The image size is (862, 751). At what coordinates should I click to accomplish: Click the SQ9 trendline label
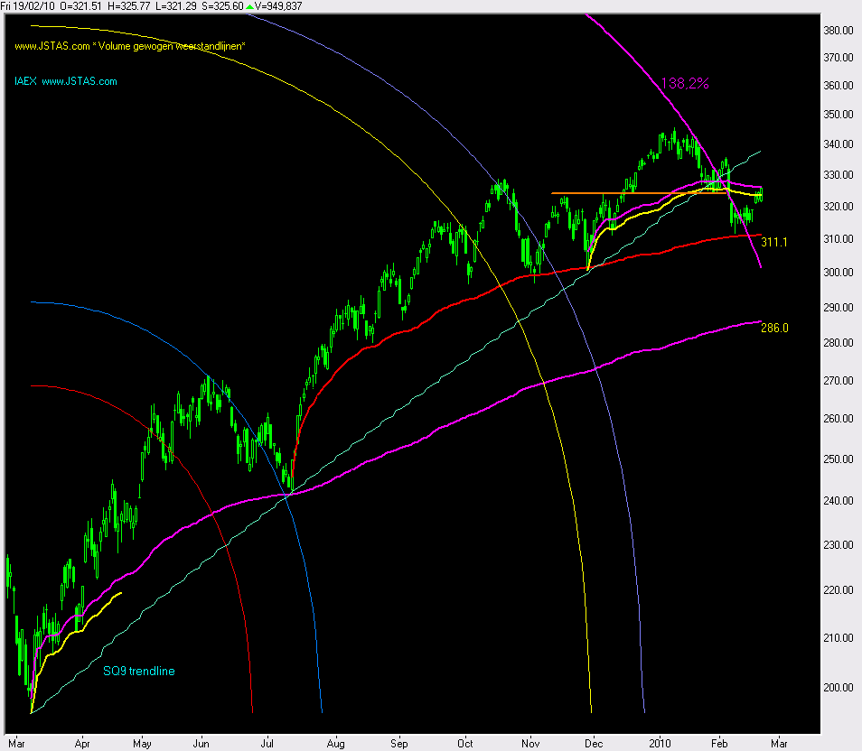139,671
